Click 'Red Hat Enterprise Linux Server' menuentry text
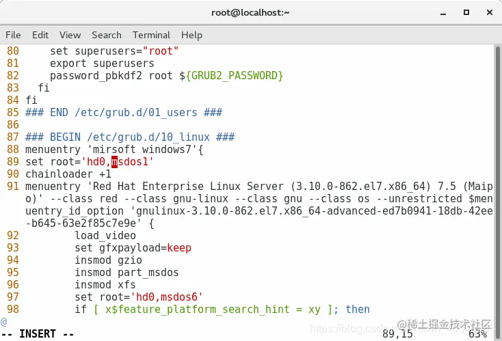The width and height of the screenshot is (502, 341). (x=188, y=186)
